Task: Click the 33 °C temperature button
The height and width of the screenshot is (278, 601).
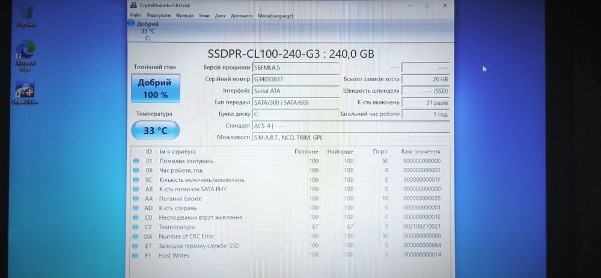Action: 155,131
